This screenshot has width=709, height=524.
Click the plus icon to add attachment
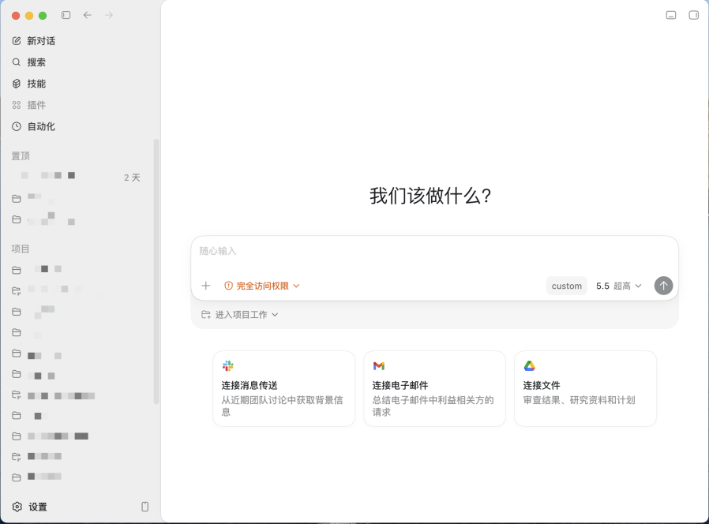point(206,286)
